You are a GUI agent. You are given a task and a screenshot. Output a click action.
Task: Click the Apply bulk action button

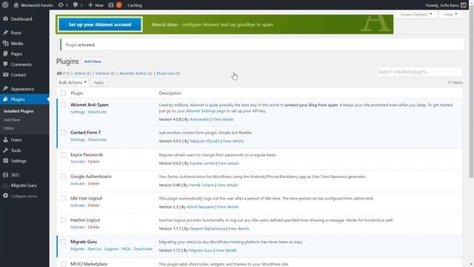click(x=99, y=82)
